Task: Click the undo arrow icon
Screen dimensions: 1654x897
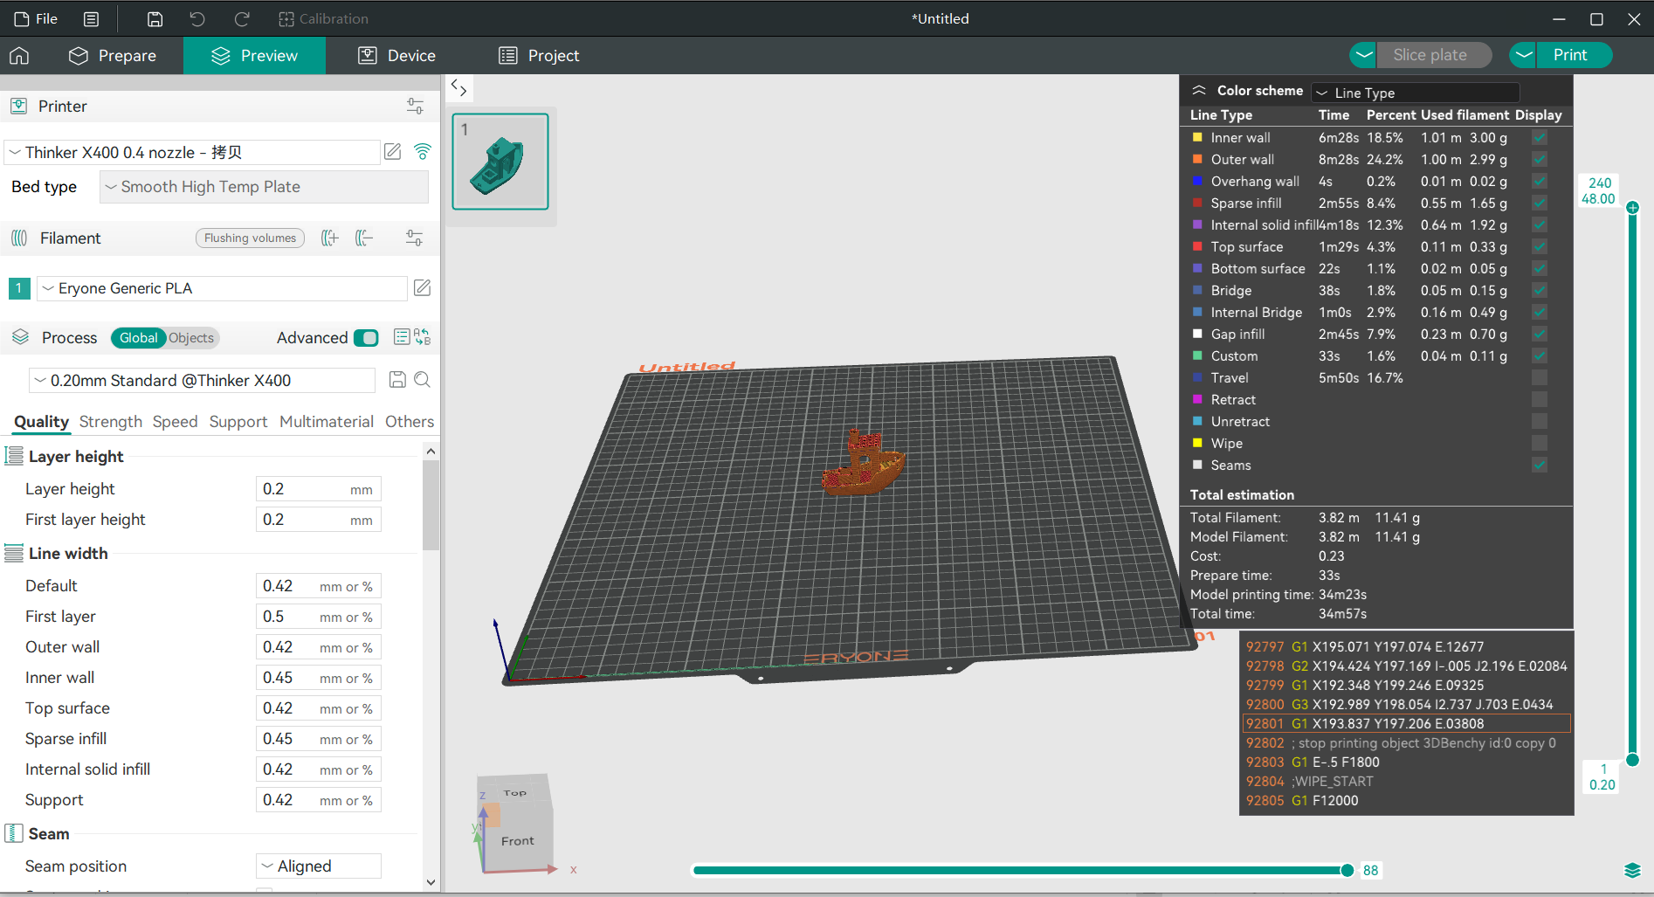Action: click(197, 19)
